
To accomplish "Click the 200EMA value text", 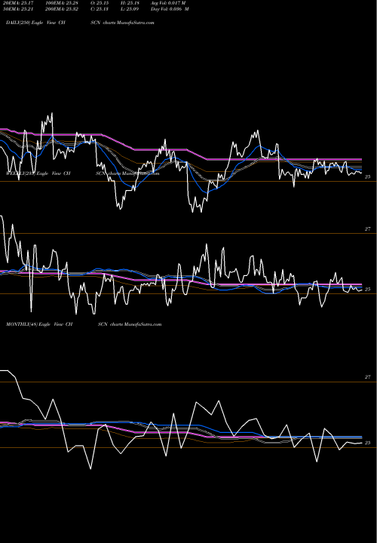I will click(63, 9).
